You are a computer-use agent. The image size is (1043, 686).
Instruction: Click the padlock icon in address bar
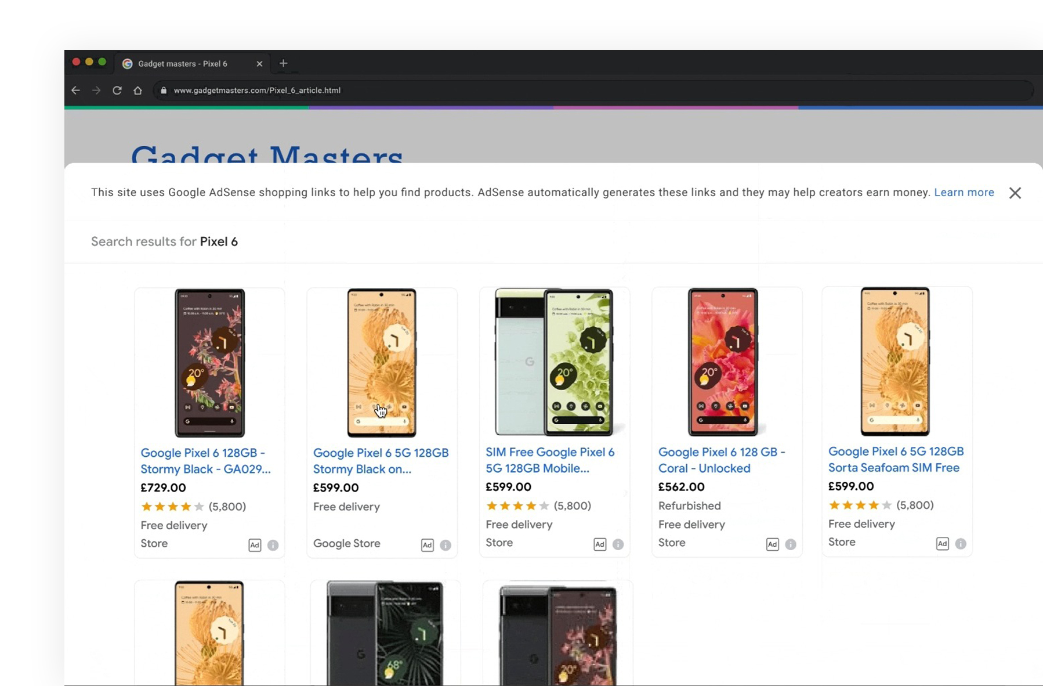(164, 91)
